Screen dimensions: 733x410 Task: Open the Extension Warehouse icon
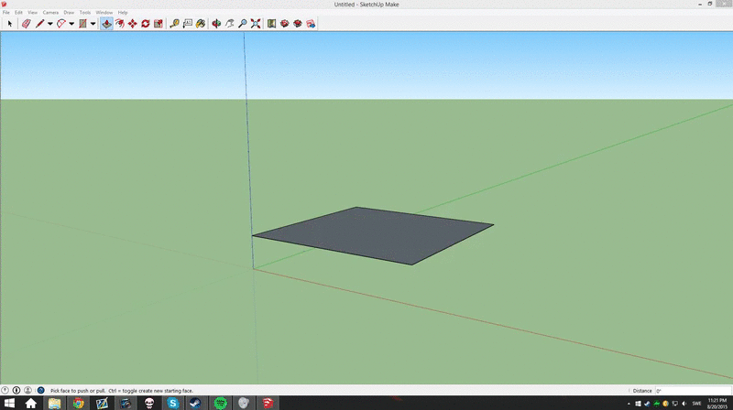pos(298,24)
